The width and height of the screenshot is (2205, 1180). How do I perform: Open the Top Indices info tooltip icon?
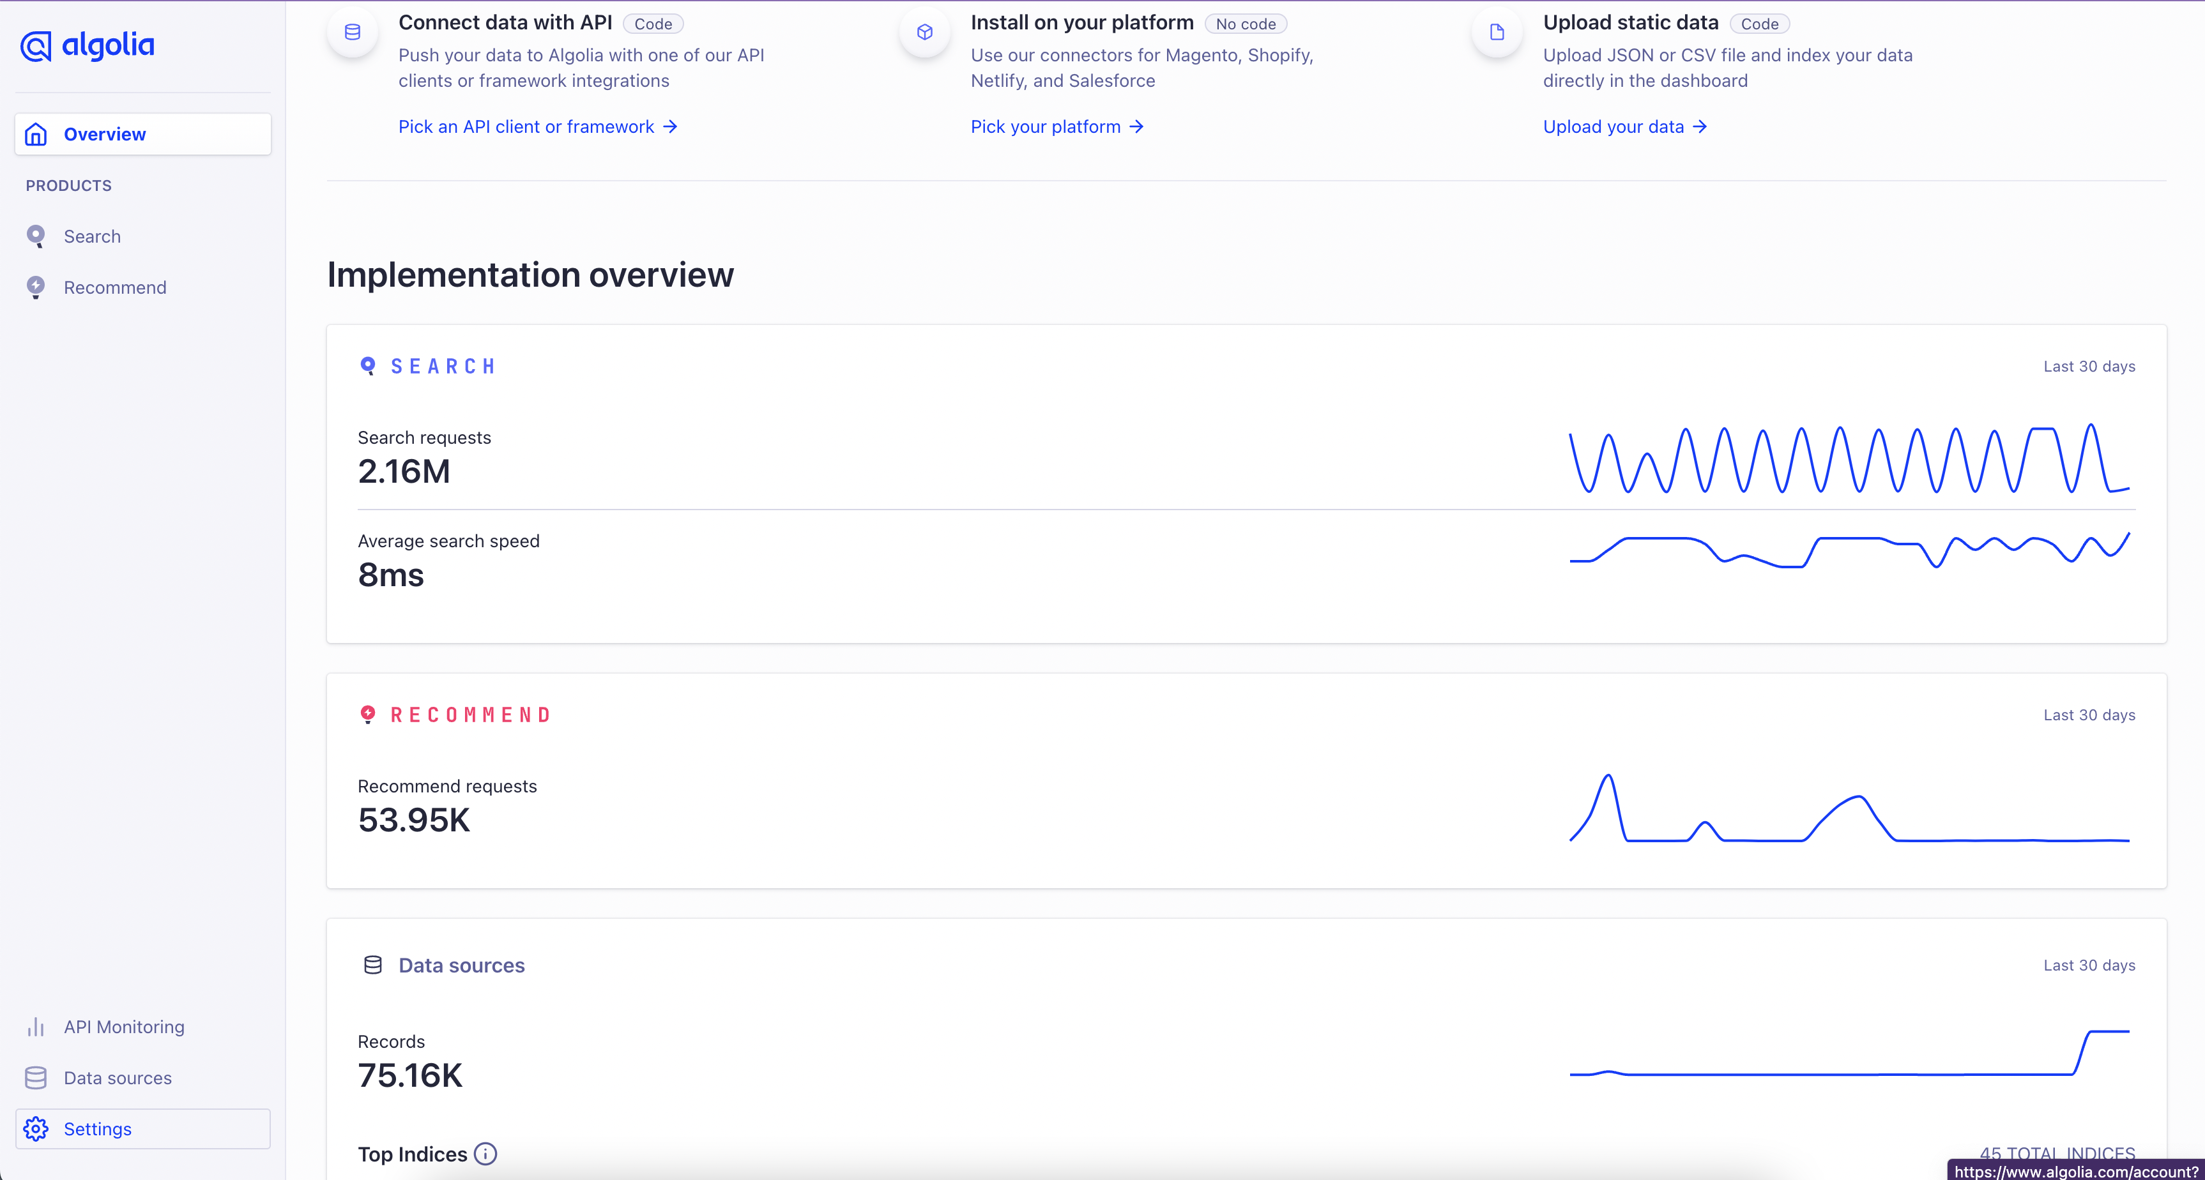click(484, 1153)
